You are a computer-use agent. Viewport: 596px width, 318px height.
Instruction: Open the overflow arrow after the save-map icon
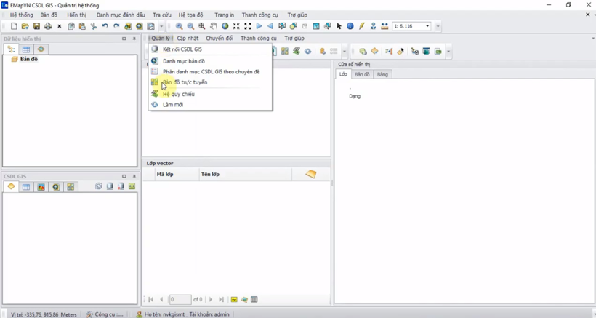tap(161, 26)
